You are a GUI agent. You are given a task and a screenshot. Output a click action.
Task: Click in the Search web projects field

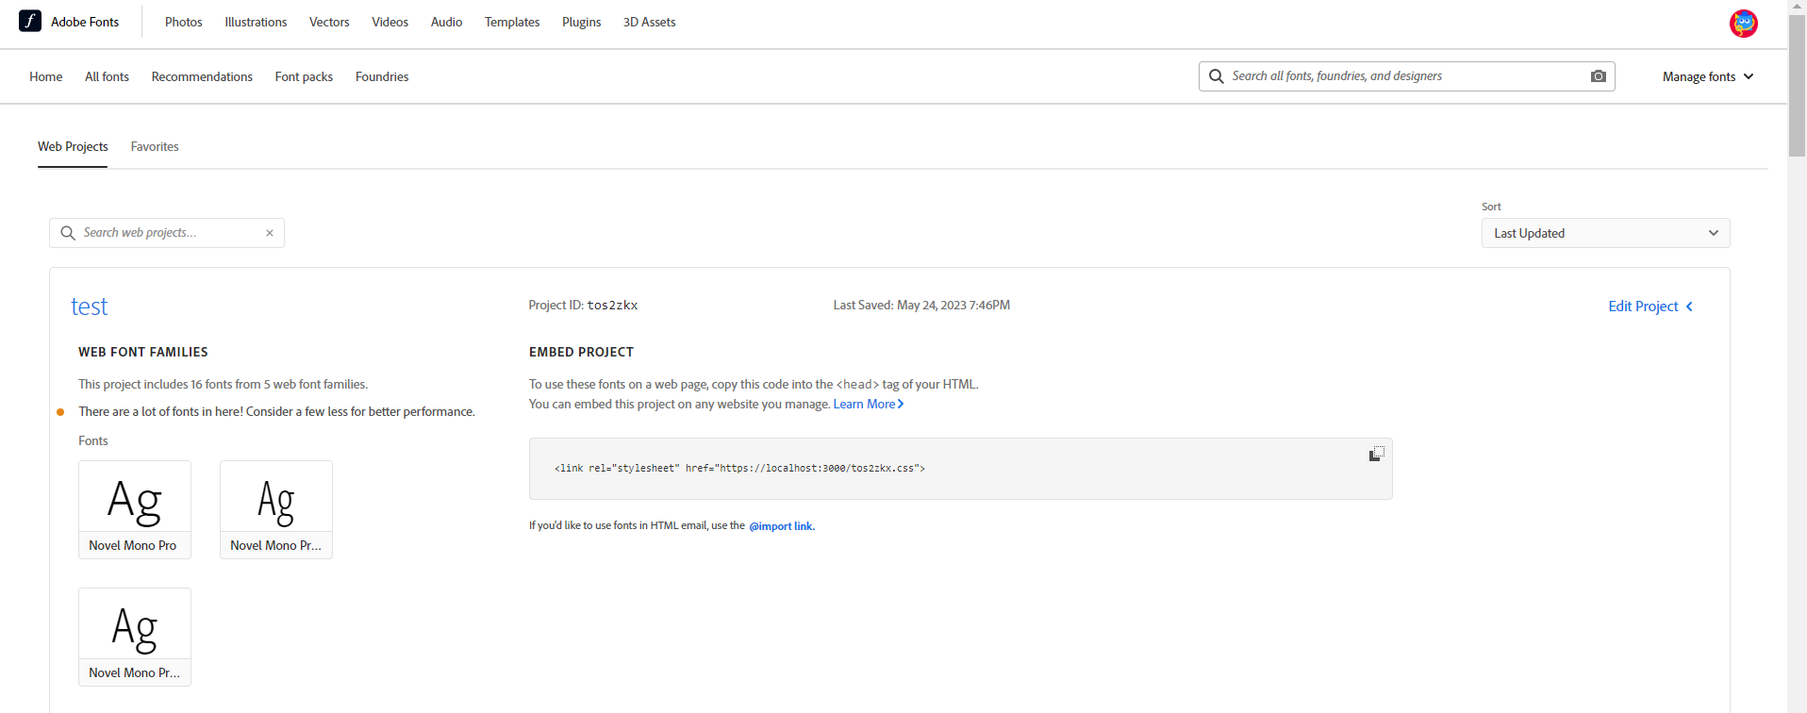(x=170, y=233)
